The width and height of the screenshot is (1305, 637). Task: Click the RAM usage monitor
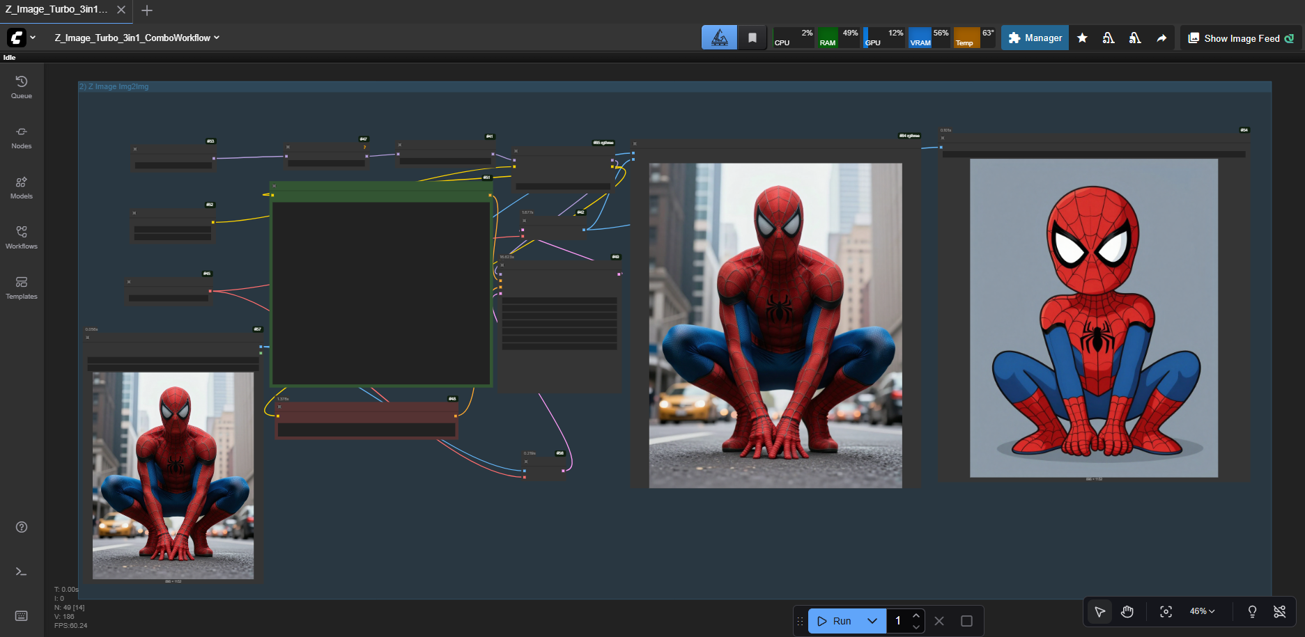point(838,38)
